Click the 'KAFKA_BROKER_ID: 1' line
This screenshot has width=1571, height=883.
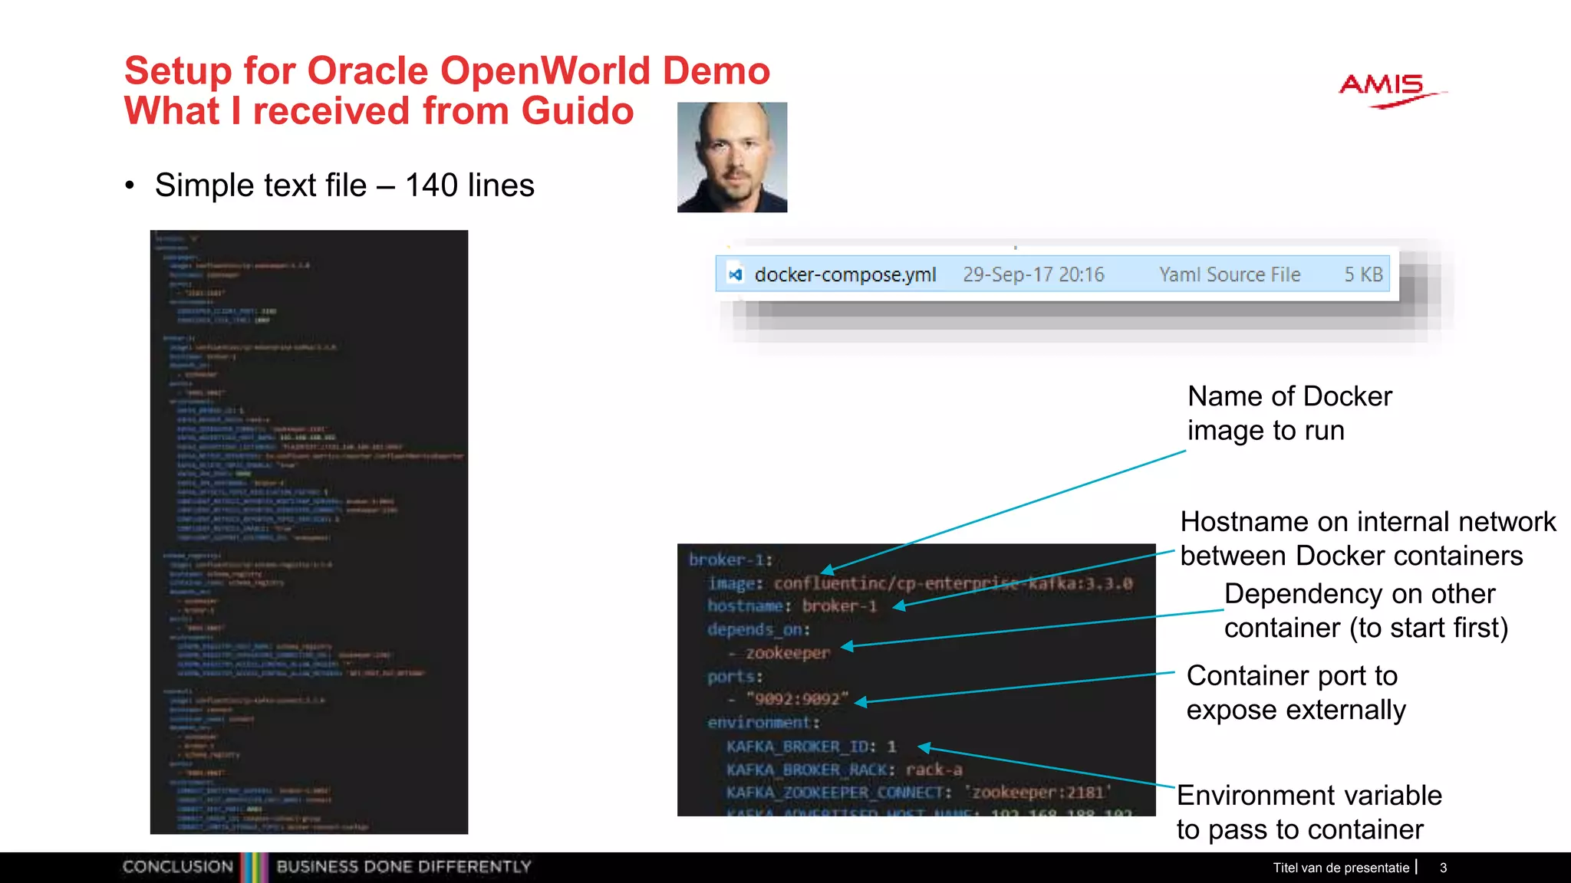coord(811,747)
